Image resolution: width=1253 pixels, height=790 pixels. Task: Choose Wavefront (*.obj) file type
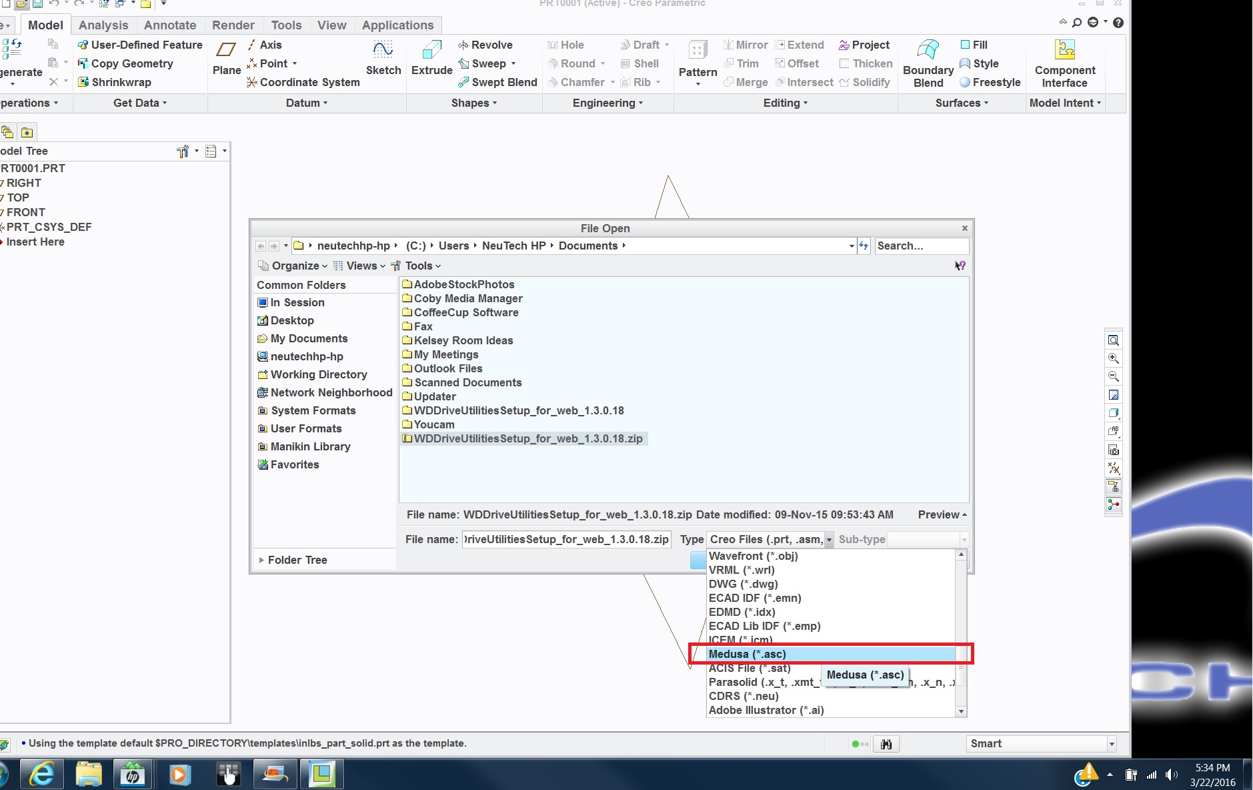[x=831, y=556]
